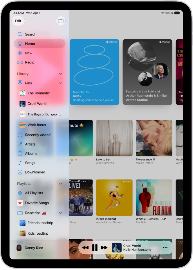Screen dimensions: 193x270
Task: Open 2010s Workout playlist artwork
Action: coord(114,197)
